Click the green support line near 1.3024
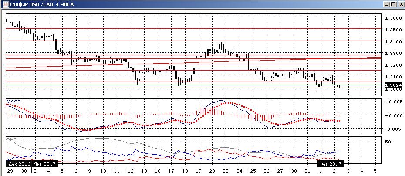This screenshot has height=176, width=405. pos(194,85)
